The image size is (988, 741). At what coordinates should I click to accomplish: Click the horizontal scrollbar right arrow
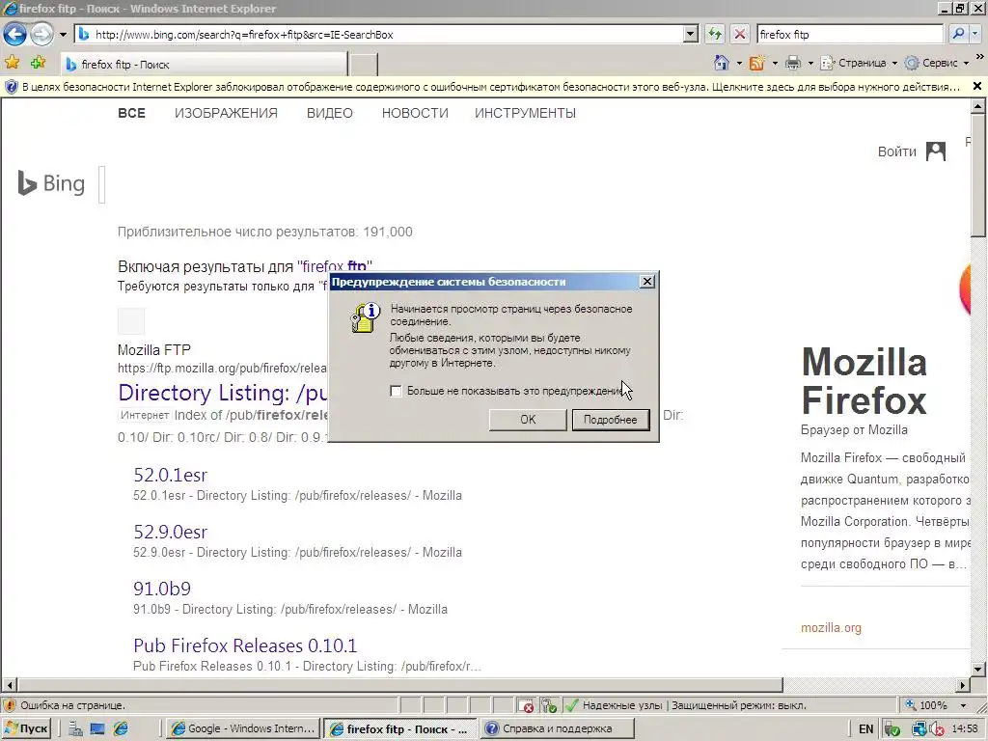click(963, 685)
